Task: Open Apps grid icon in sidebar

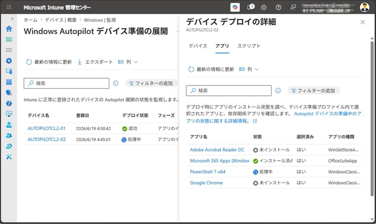Action: pyautogui.click(x=9, y=82)
